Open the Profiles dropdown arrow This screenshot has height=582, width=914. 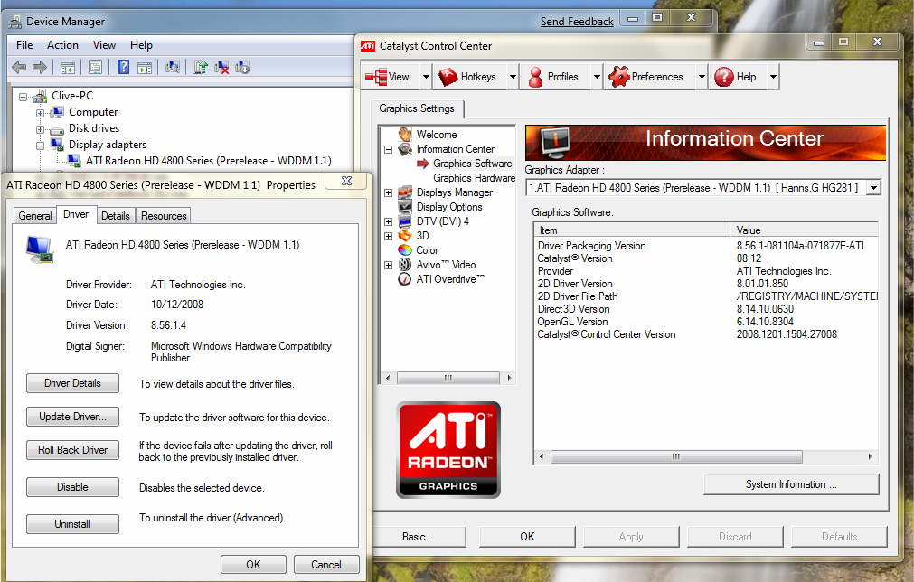pos(597,77)
